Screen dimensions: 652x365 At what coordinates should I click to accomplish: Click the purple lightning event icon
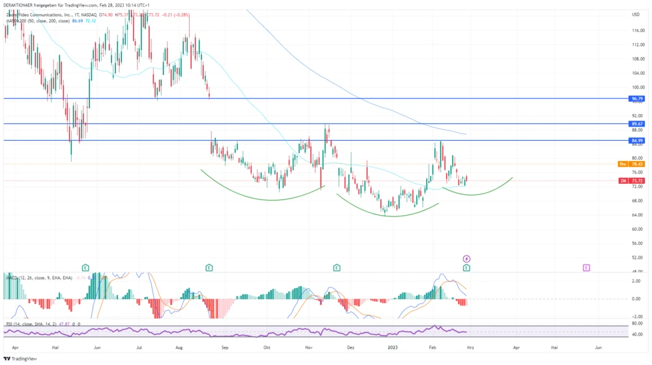467,259
